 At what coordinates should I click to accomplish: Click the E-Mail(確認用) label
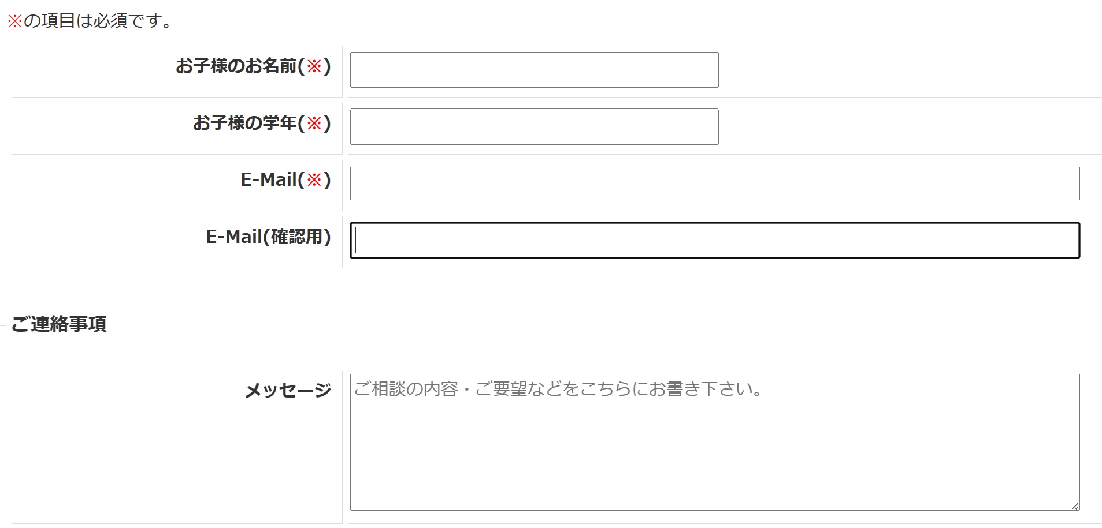[x=268, y=237]
